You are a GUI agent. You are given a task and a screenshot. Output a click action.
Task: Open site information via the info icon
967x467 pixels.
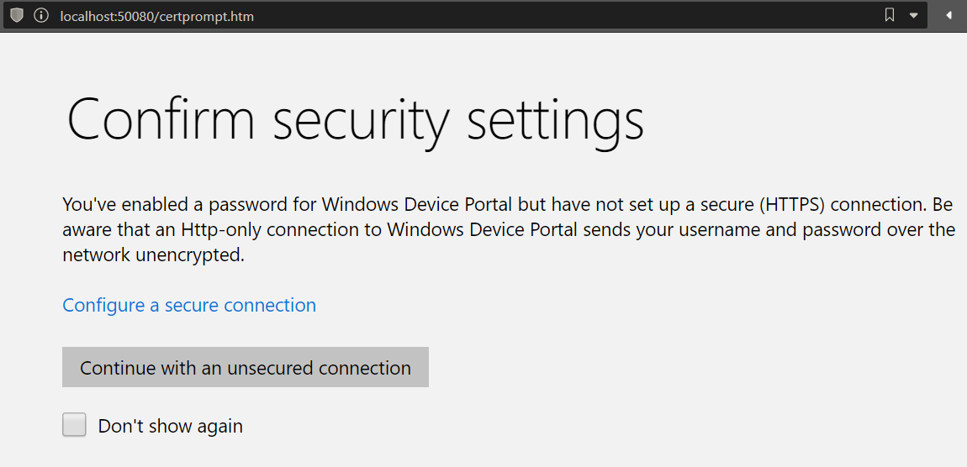[40, 16]
